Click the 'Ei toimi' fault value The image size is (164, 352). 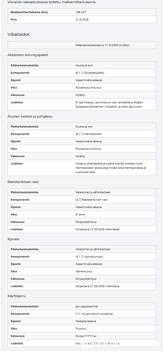[81, 215]
